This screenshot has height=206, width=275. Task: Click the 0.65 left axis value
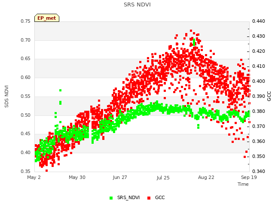tap(26, 58)
